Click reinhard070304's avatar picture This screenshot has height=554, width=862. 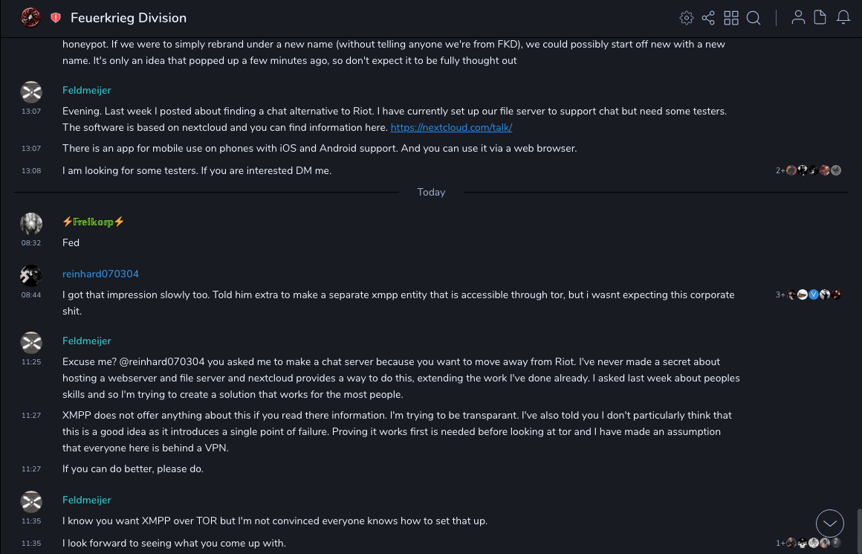pyautogui.click(x=31, y=276)
